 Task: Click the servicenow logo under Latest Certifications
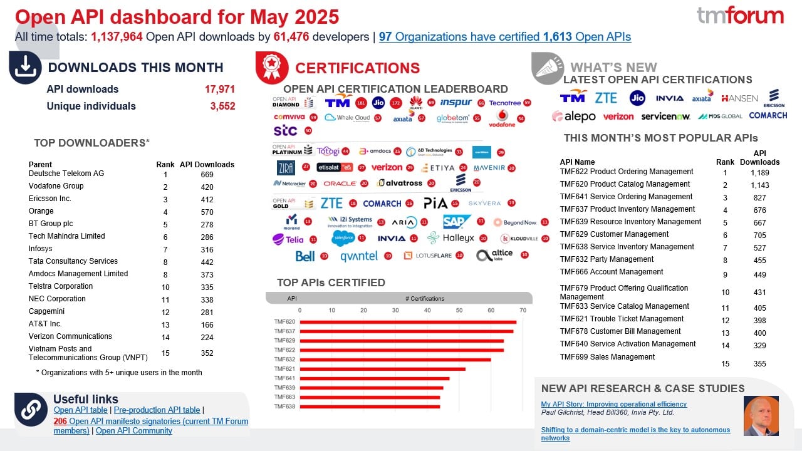665,117
